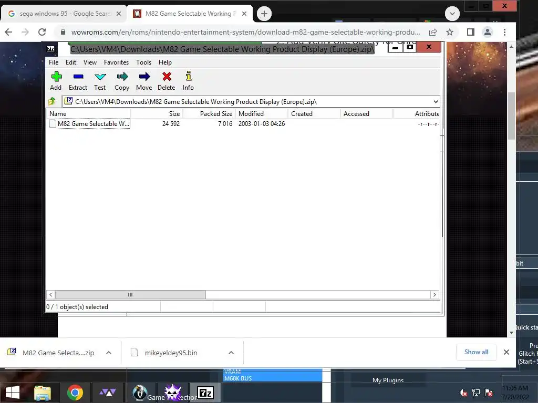
Task: Open downloaded M82 Game Selecta...zip file
Action: pyautogui.click(x=51, y=353)
